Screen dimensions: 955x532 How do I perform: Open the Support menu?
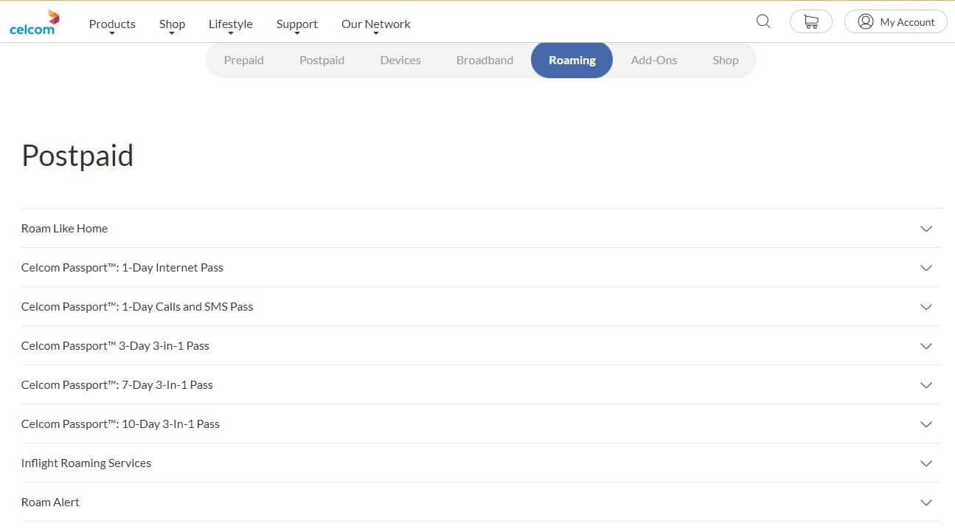(296, 24)
